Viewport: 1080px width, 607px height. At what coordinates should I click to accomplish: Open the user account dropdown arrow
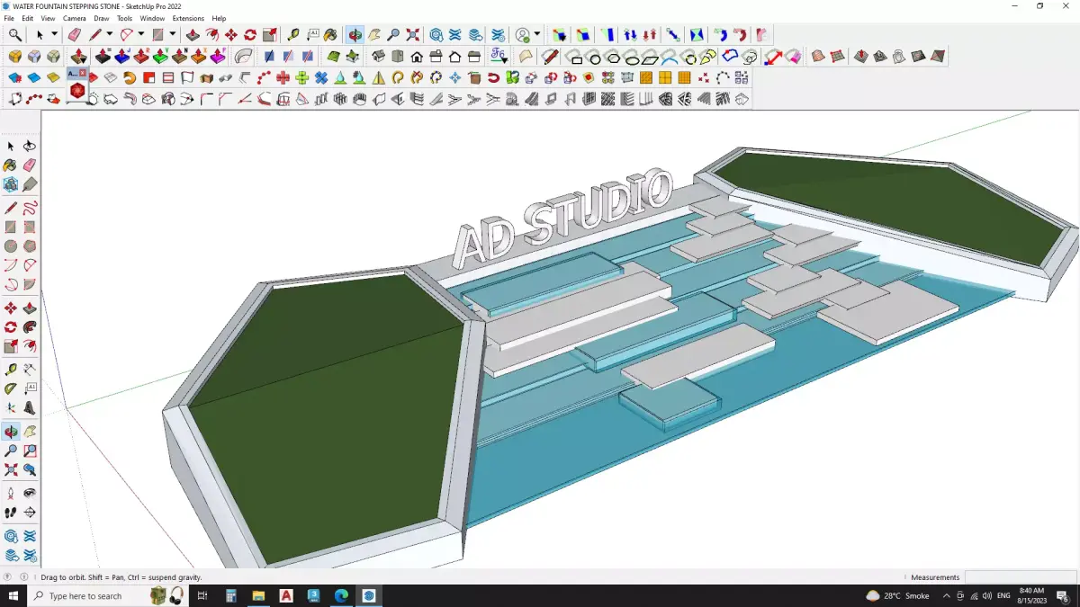(537, 35)
